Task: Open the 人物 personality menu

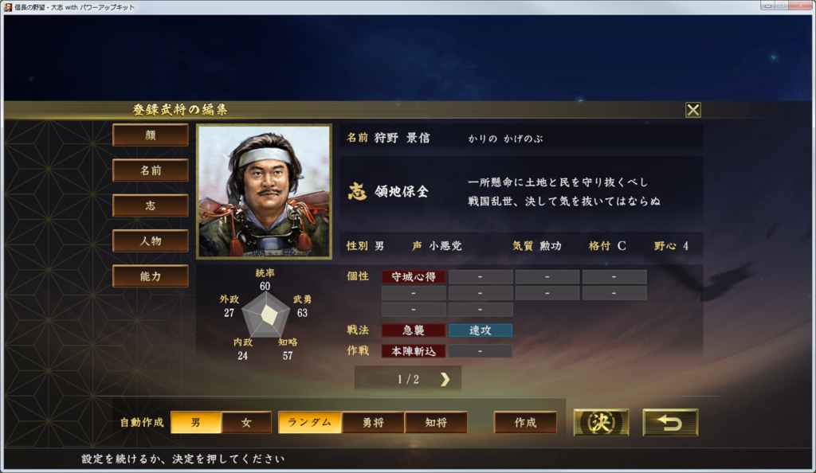Action: (x=151, y=241)
